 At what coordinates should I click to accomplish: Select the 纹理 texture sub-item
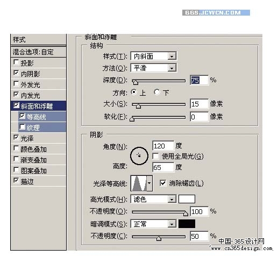pyautogui.click(x=42, y=127)
